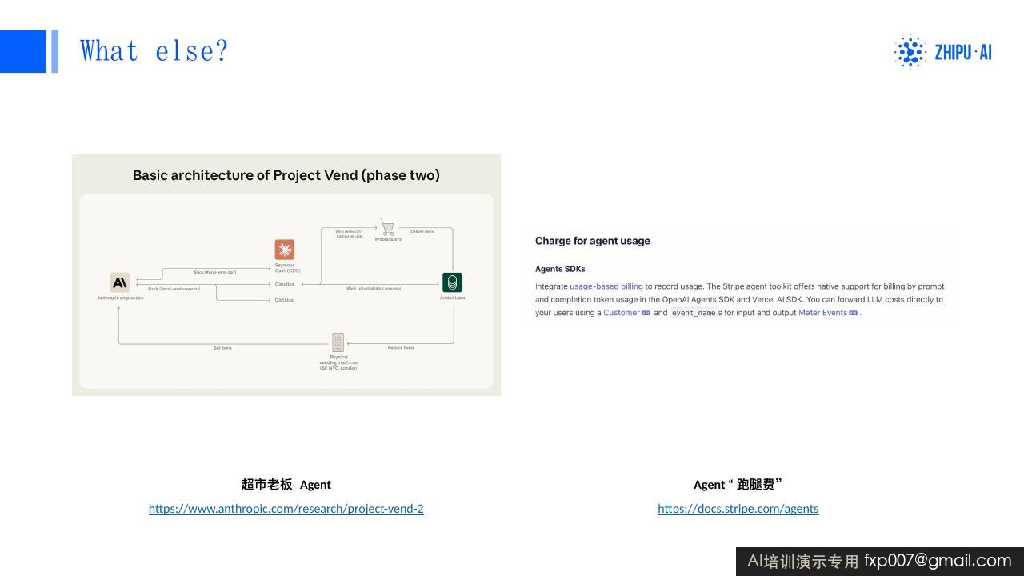Select the '超市老板 Agent' caption

click(286, 484)
